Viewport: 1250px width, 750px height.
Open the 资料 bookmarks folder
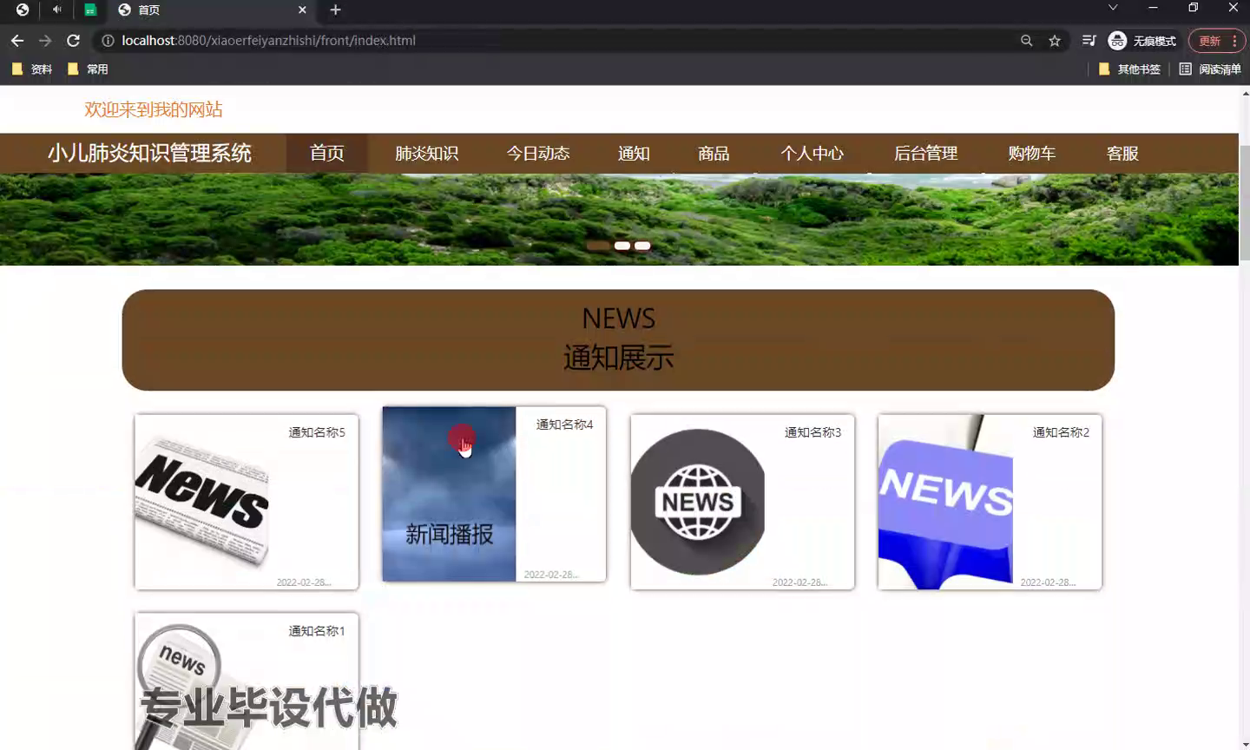point(32,69)
